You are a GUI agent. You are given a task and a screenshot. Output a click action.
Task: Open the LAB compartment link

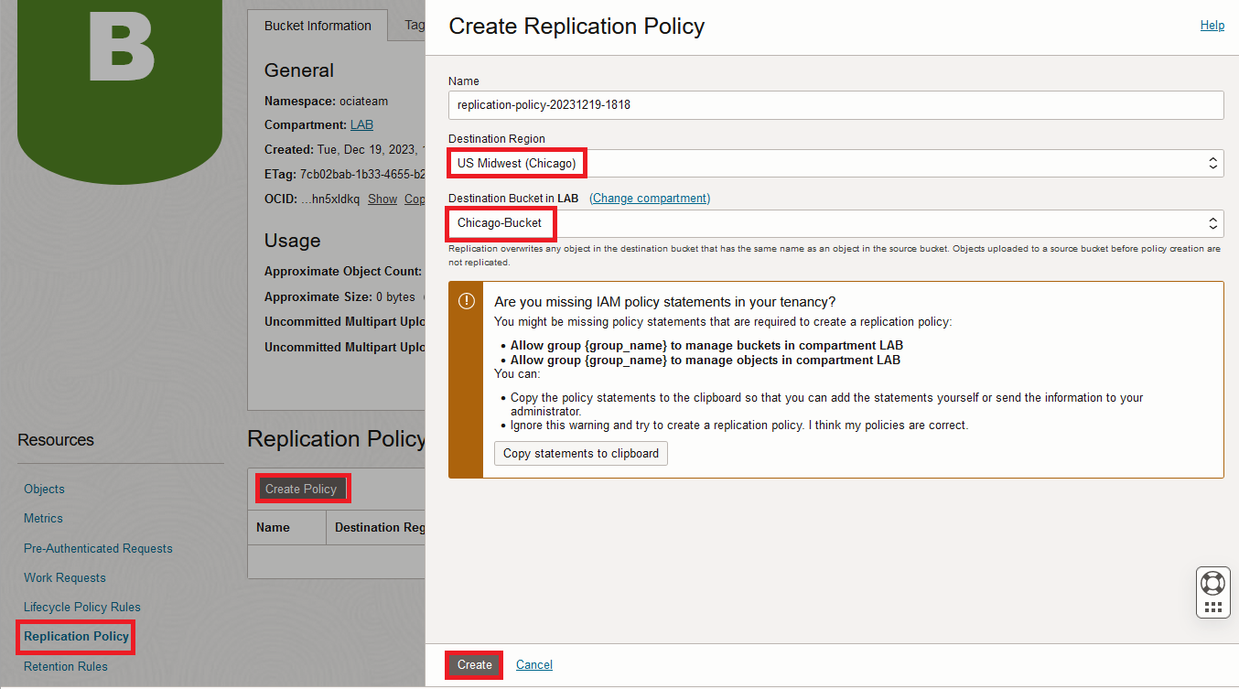[361, 124]
